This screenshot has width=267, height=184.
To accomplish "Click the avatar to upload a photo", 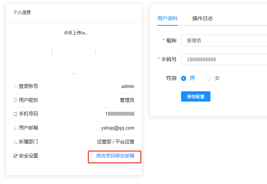I will 74,52.
